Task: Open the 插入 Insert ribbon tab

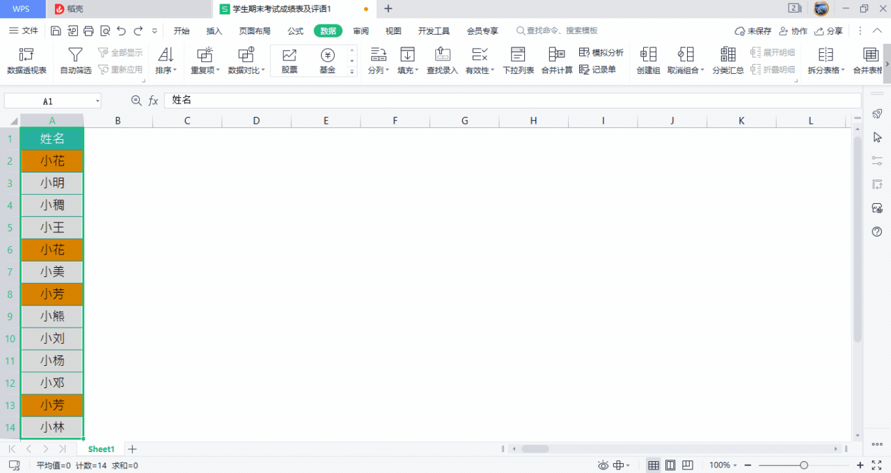Action: (214, 31)
